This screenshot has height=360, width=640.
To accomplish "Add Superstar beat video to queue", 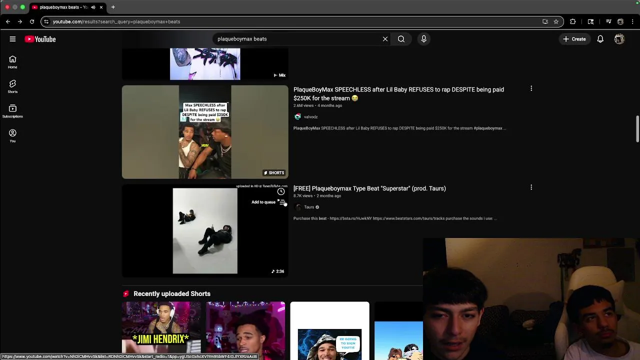I will pos(281,202).
